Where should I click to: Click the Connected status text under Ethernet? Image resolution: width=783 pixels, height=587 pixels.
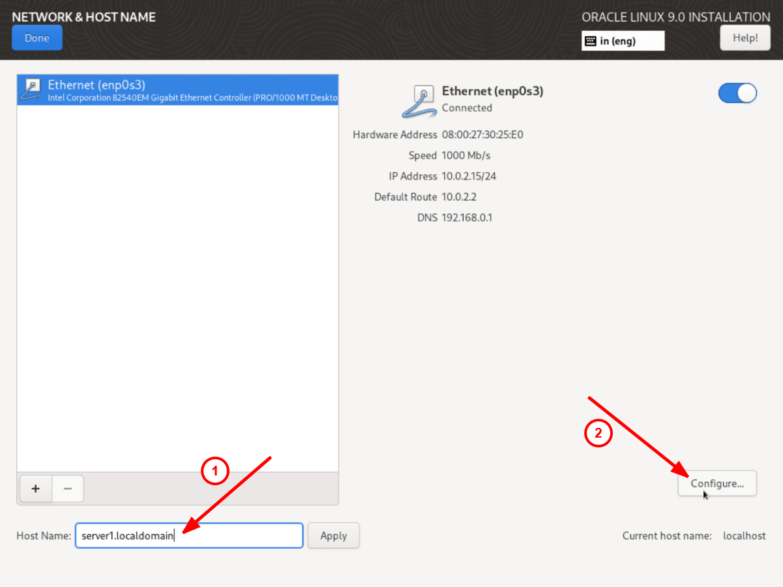(x=467, y=108)
